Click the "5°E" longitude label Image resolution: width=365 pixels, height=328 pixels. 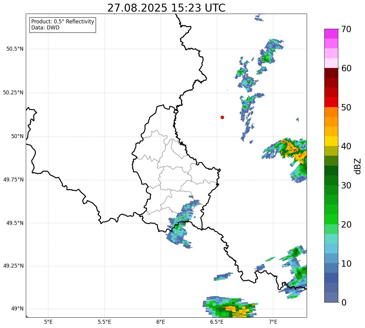coord(48,322)
